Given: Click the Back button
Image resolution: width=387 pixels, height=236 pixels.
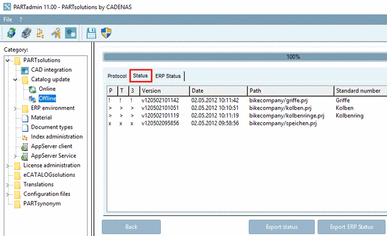Looking at the screenshot, I should [x=131, y=227].
